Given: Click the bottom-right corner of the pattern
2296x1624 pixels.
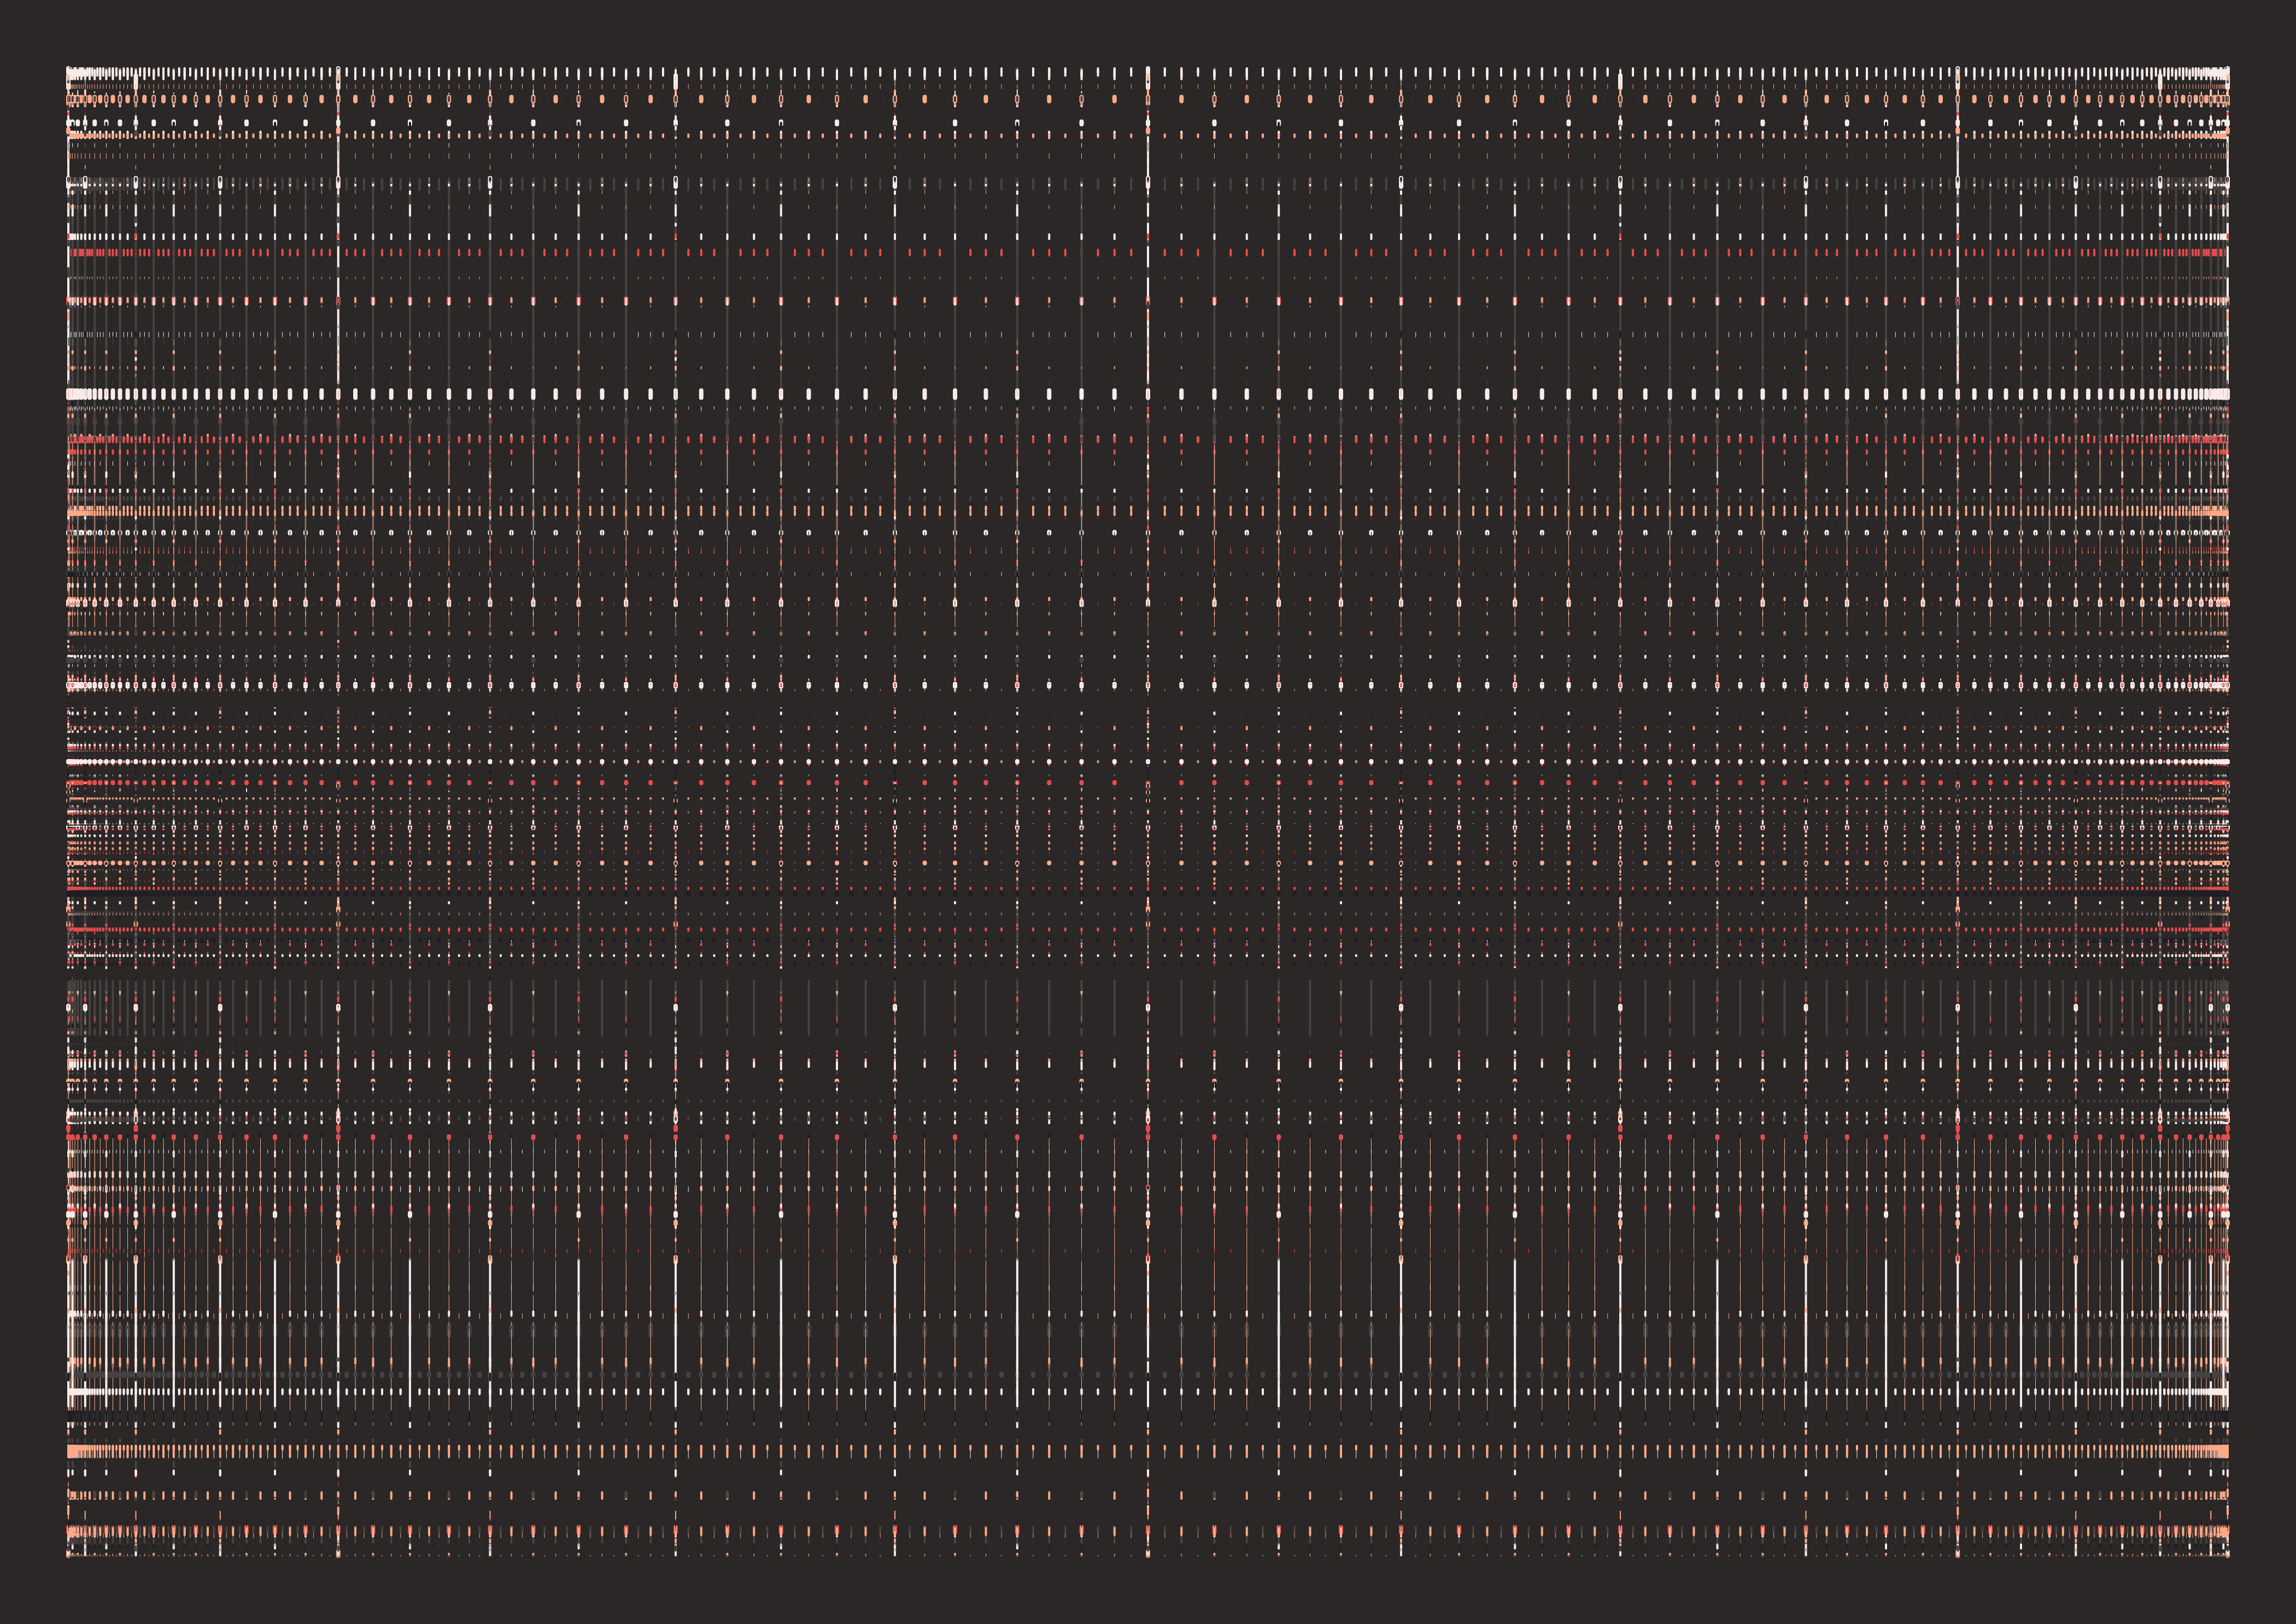Looking at the screenshot, I should point(2227,1555).
